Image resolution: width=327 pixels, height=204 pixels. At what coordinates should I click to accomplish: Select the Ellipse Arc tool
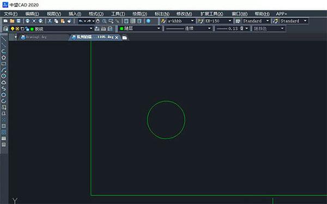point(4,101)
